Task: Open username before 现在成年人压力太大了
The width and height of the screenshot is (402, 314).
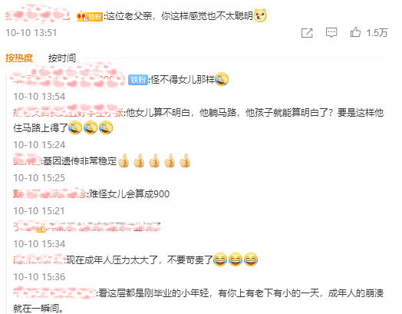Action: pos(38,260)
